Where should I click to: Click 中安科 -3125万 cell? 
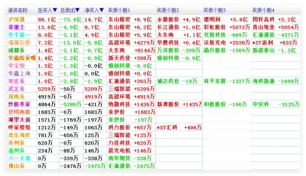coord(276,104)
